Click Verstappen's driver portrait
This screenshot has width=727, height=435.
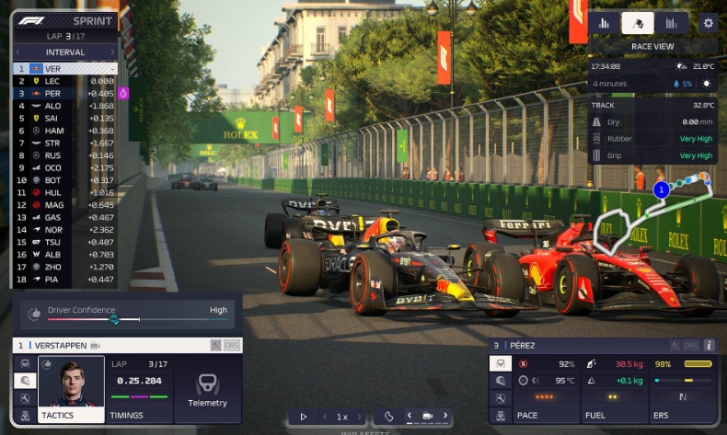72,382
